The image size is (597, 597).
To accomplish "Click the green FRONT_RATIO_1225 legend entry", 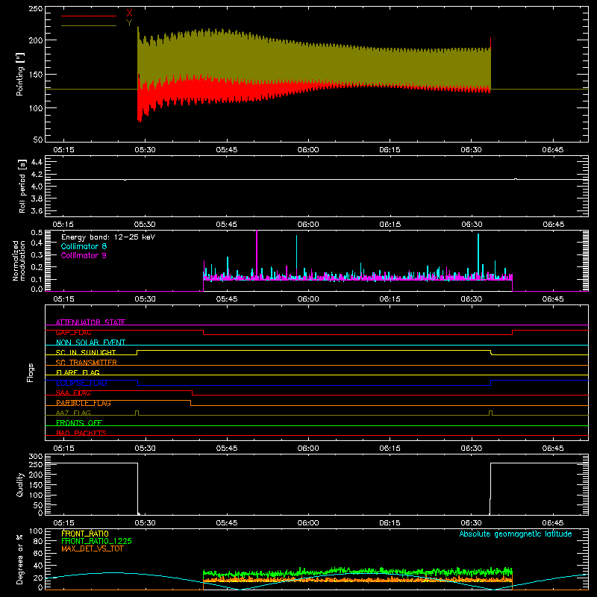I will point(97,541).
